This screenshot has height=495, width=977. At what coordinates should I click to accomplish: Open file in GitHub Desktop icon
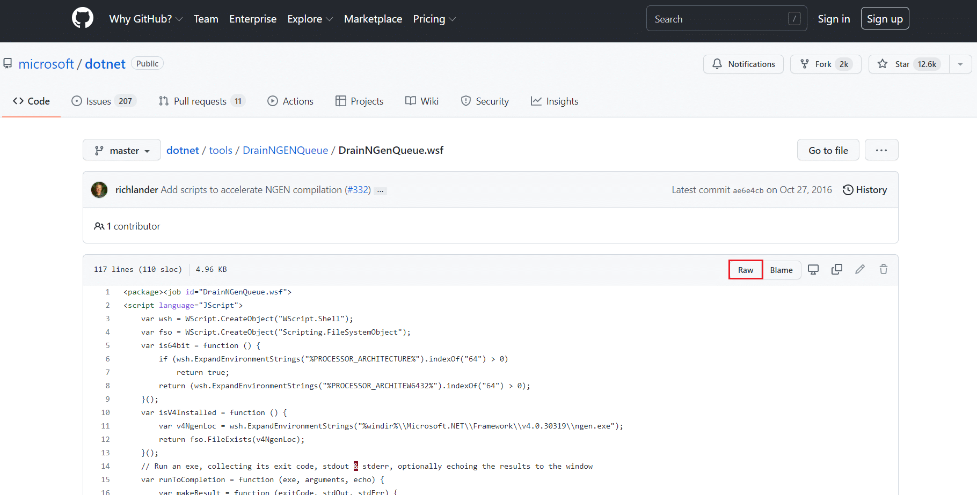pos(813,270)
